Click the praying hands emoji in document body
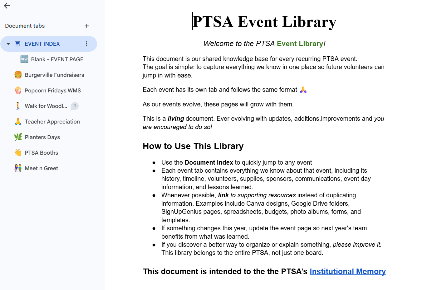This screenshot has width=422, height=290. click(303, 90)
